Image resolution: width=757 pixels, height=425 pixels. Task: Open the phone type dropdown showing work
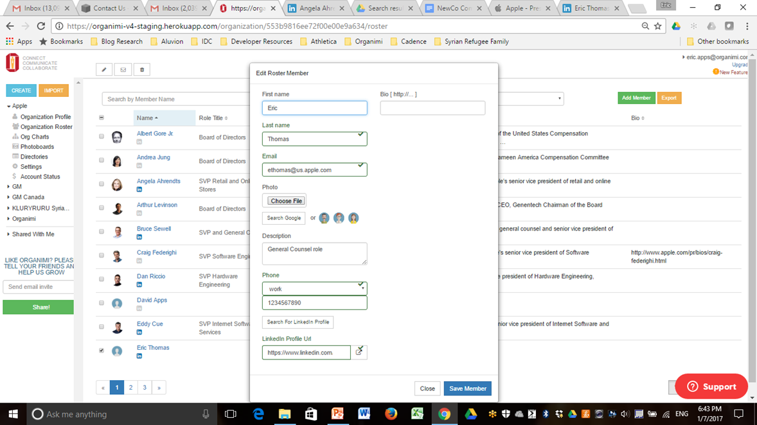tap(314, 288)
